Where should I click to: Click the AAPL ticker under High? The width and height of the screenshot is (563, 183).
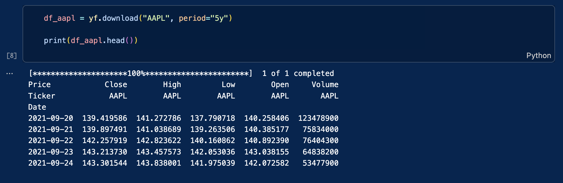172,96
